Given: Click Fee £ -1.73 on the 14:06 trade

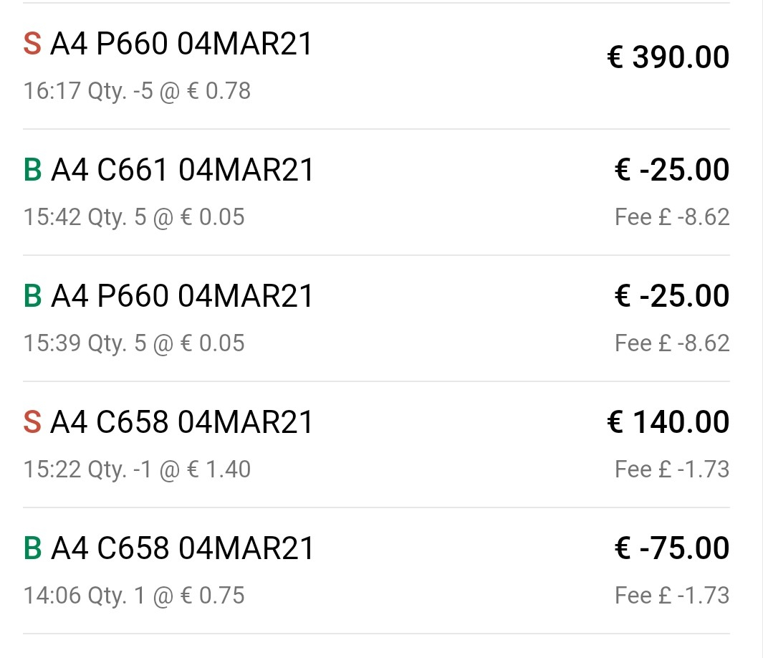Looking at the screenshot, I should [x=672, y=596].
